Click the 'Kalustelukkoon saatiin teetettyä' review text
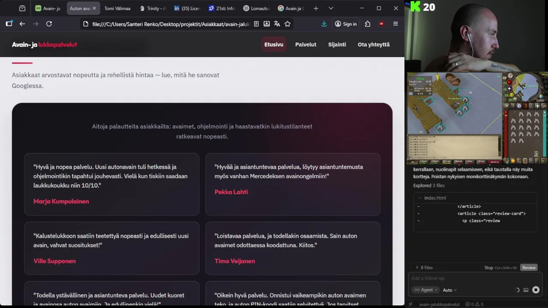 coord(111,240)
